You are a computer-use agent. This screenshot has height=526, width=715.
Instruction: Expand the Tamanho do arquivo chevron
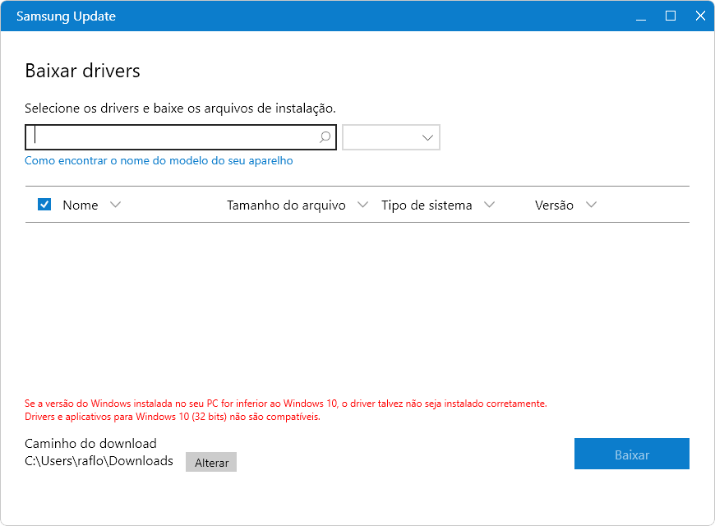[362, 205]
